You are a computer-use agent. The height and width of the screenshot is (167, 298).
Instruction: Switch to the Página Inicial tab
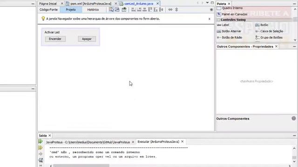[48, 4]
